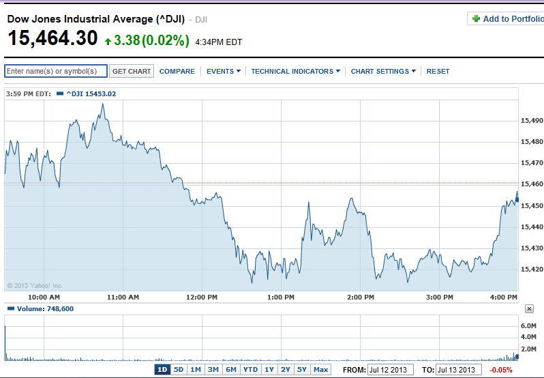Click the Volume legend marker
The width and height of the screenshot is (544, 378).
[10, 309]
